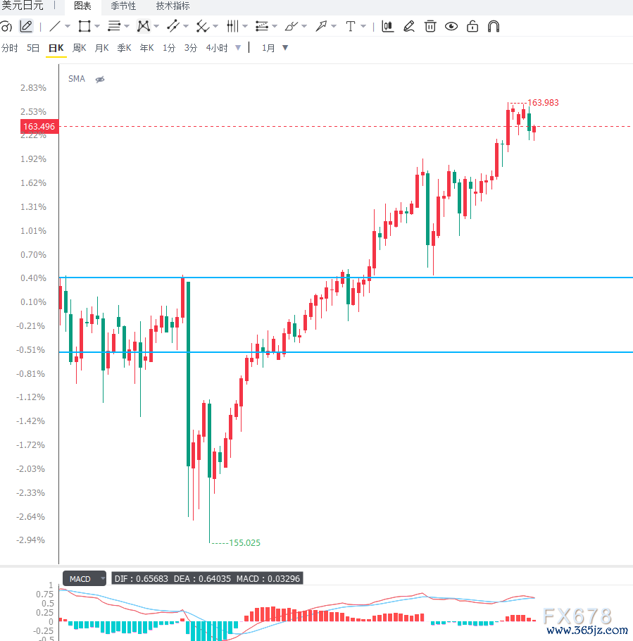Image resolution: width=633 pixels, height=641 pixels.
Task: Select the 年K timeframe
Action: (x=146, y=48)
